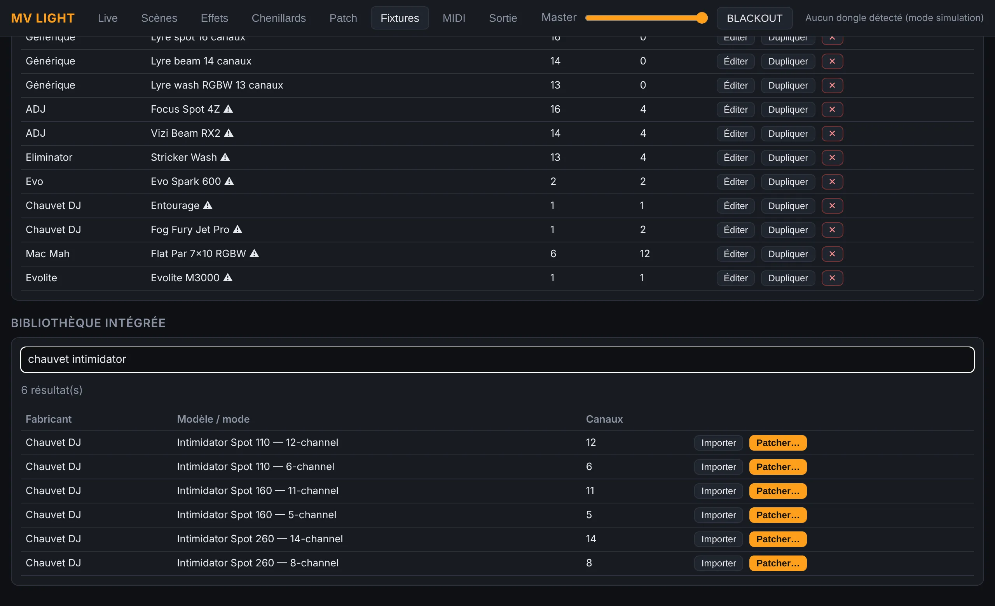Click the warning icon beside Fog Fury Jet Pro
This screenshot has height=606, width=995.
237,229
